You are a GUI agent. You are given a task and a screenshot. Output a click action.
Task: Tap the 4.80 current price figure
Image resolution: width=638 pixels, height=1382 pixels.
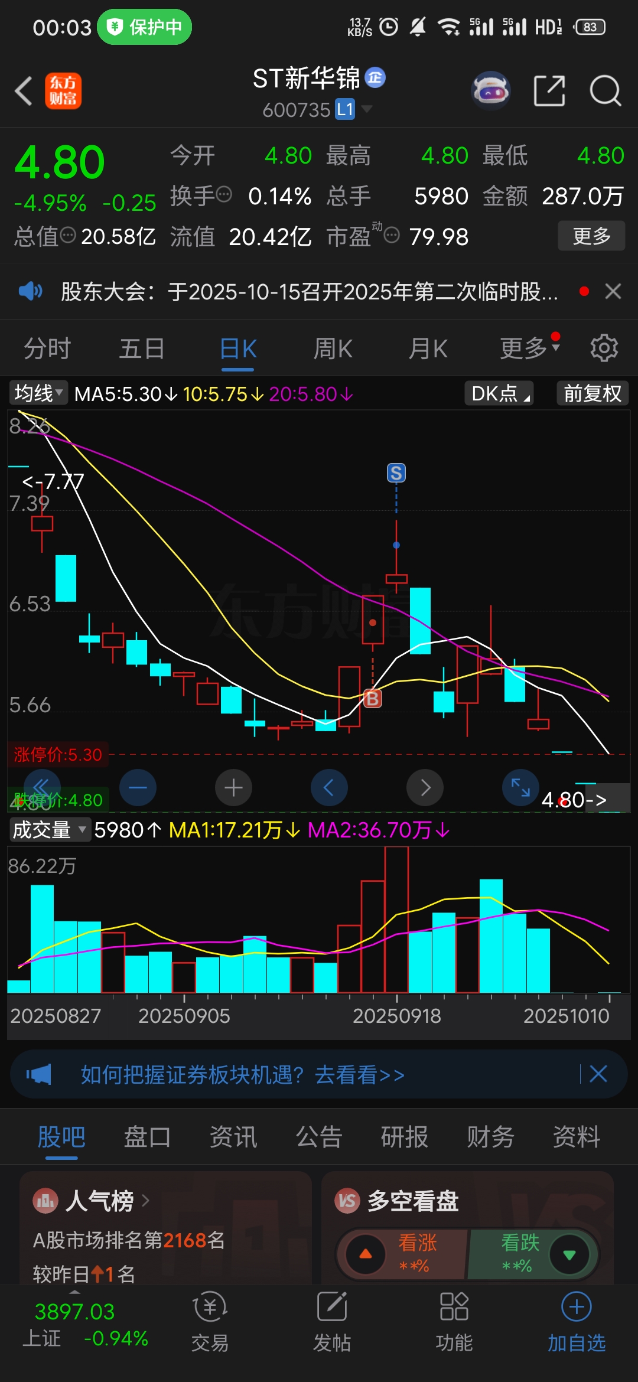coord(60,162)
